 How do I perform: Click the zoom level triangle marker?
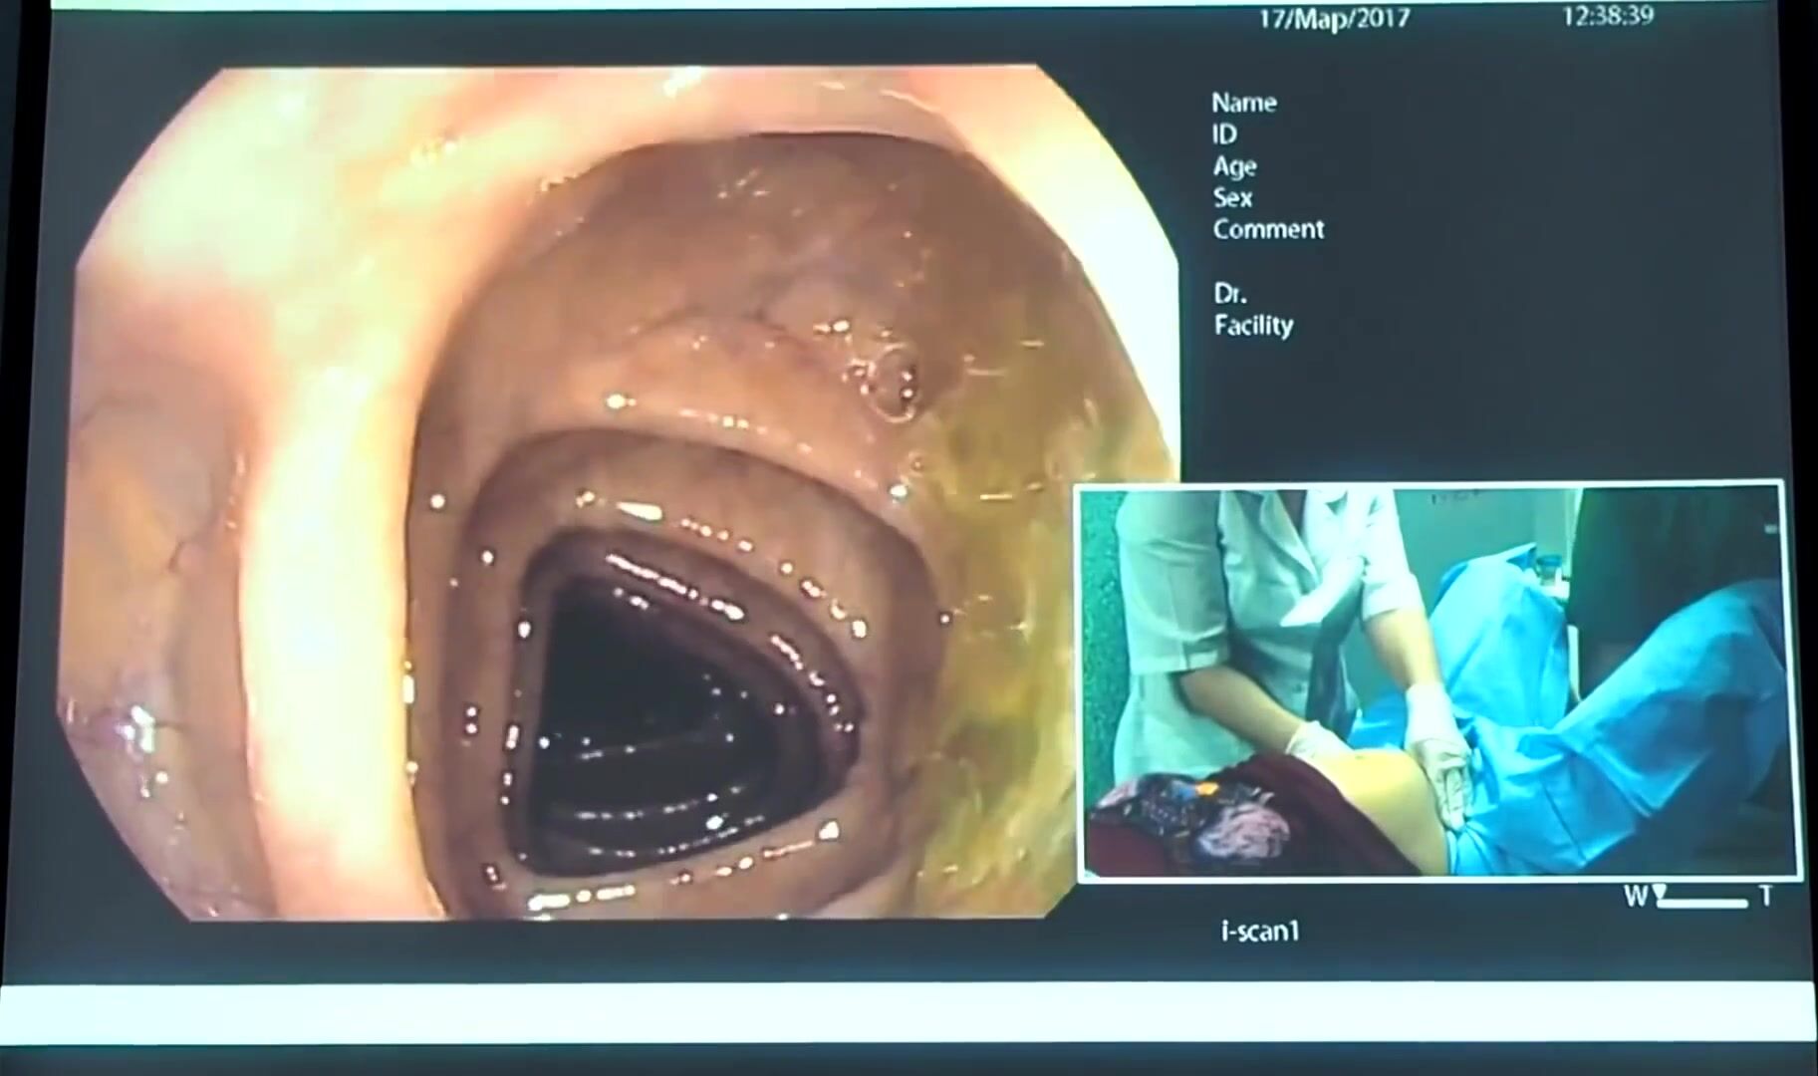coord(1661,893)
